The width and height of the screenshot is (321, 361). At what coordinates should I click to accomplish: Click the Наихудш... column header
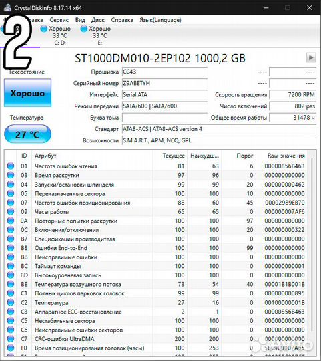point(204,156)
